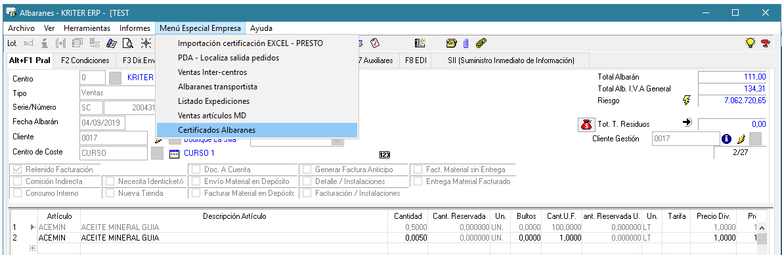Open the Informes menu
Viewport: 782px width, 255px height.
point(135,28)
